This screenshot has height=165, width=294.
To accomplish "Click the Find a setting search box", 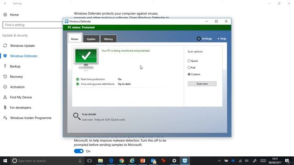I will pyautogui.click(x=33, y=25).
